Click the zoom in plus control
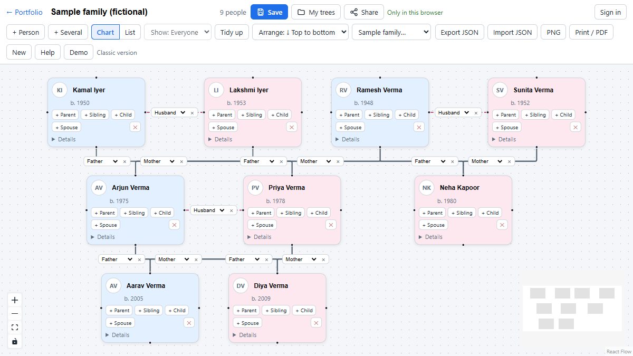The image size is (633, 356). 15,300
